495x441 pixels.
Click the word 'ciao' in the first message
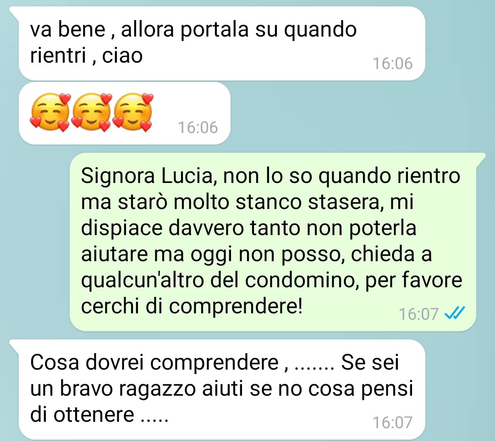point(122,56)
